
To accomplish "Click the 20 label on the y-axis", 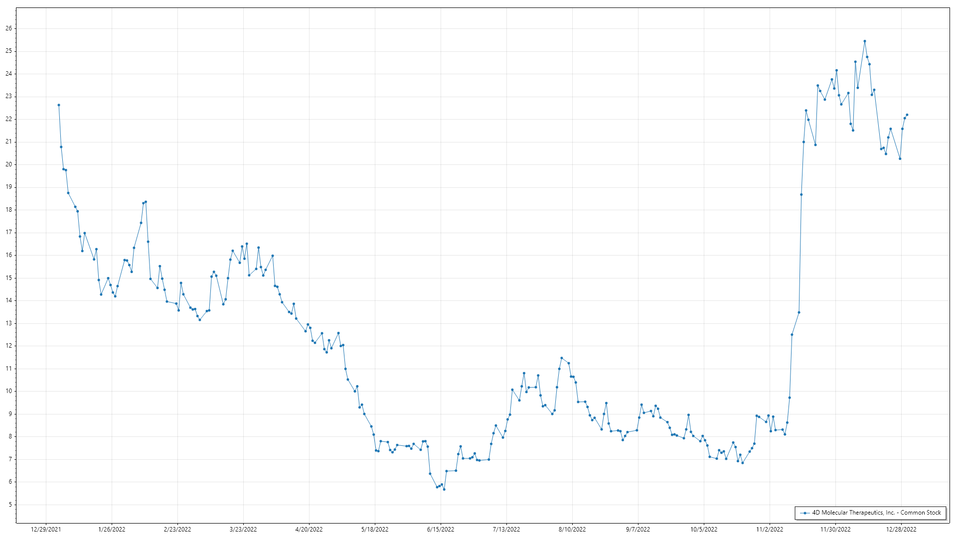I will [x=9, y=164].
